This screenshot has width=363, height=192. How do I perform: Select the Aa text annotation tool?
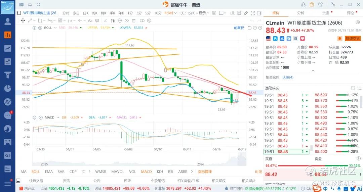point(90,20)
